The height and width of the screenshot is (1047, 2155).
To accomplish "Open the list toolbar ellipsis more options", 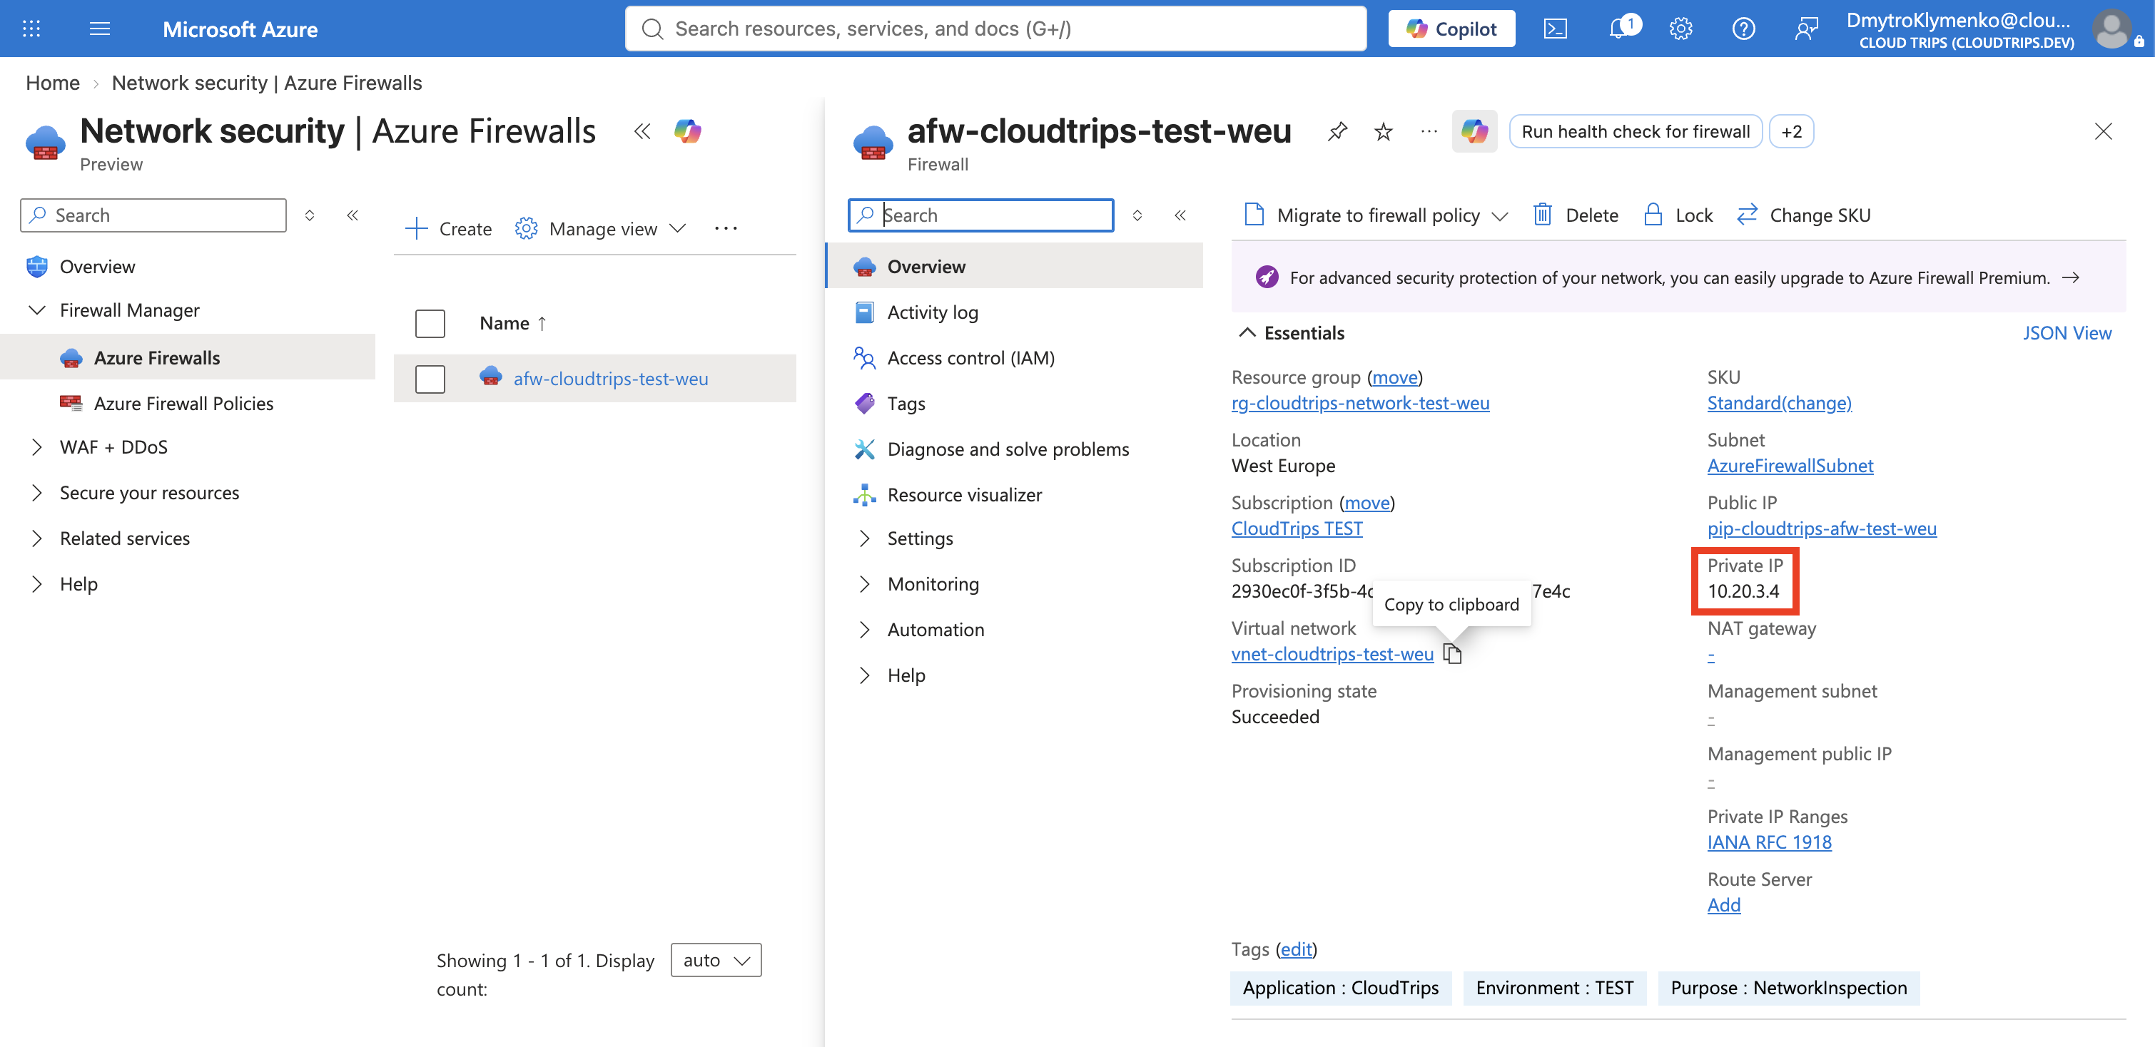I will click(726, 228).
